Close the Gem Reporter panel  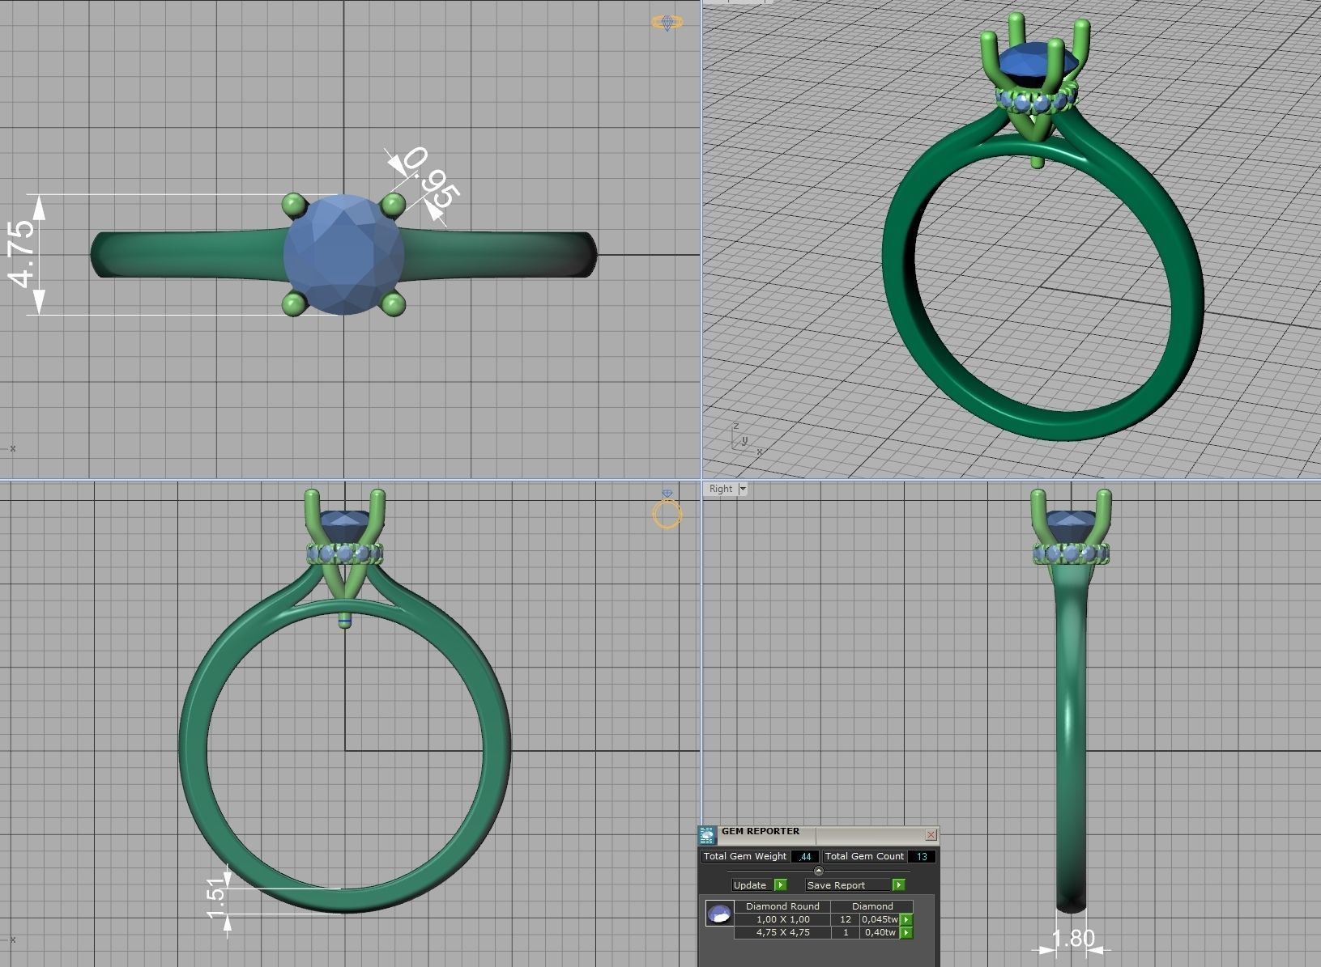[x=931, y=834]
